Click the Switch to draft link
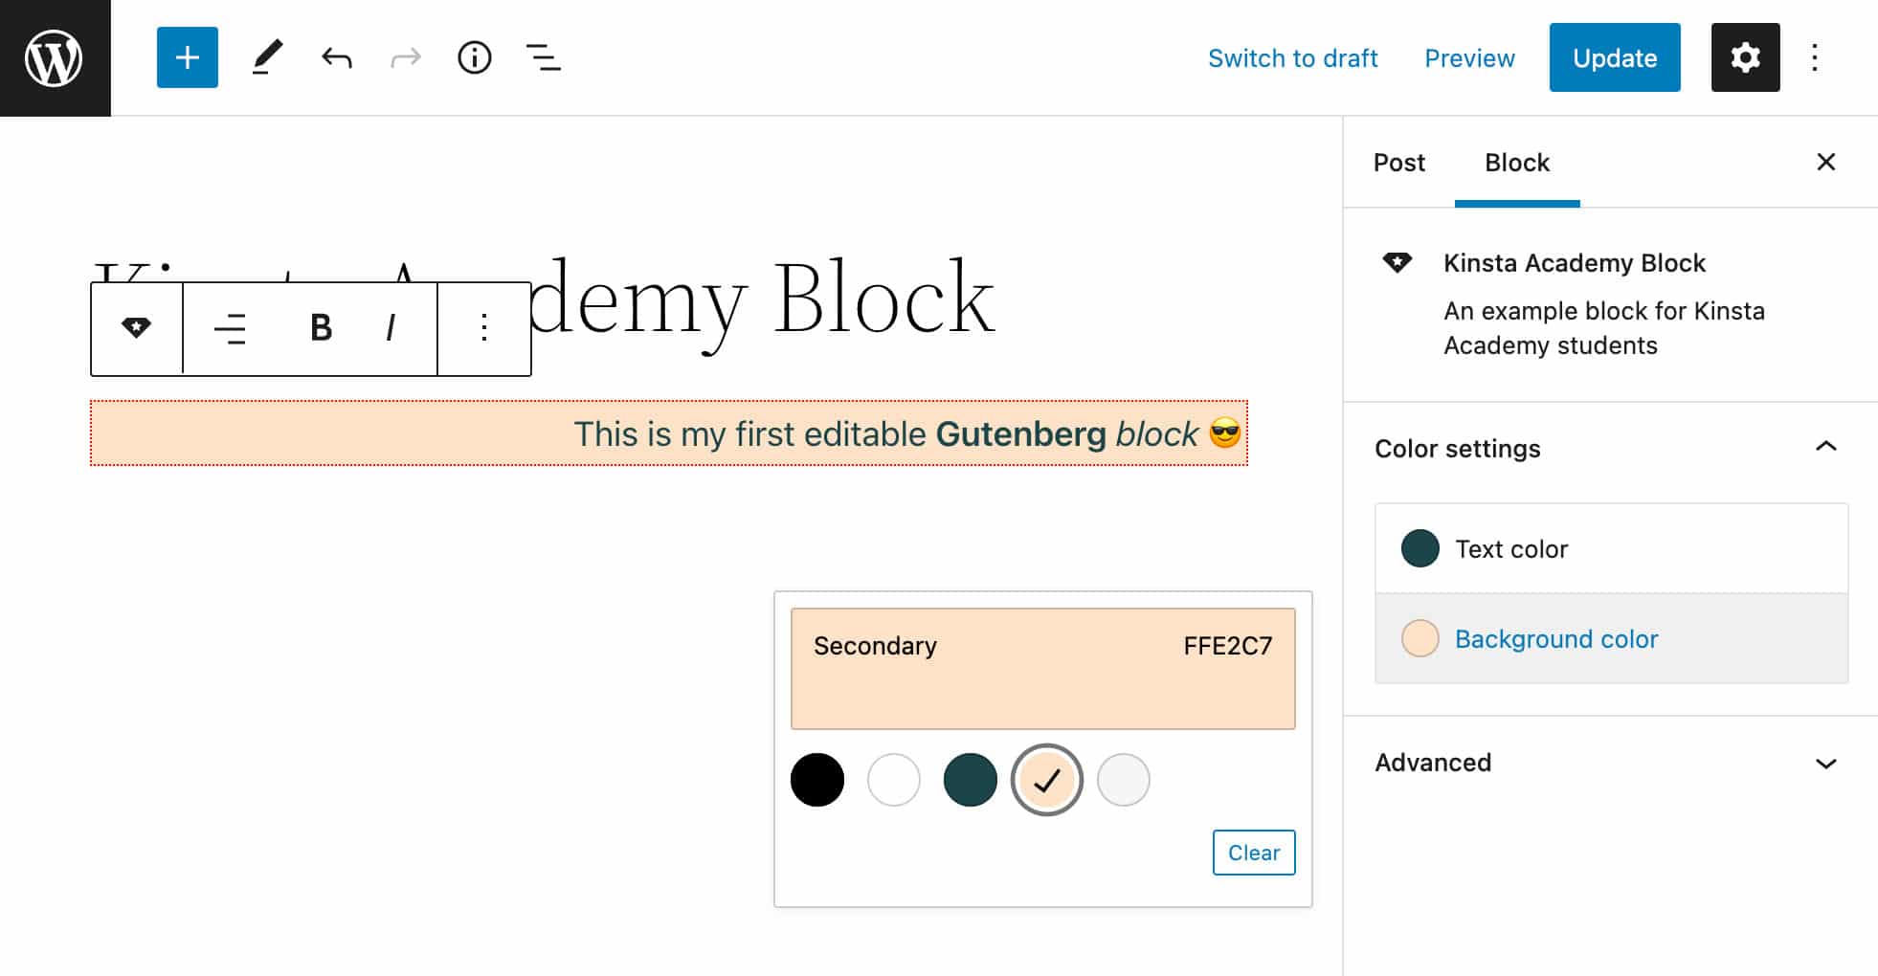The image size is (1878, 976). 1292,58
